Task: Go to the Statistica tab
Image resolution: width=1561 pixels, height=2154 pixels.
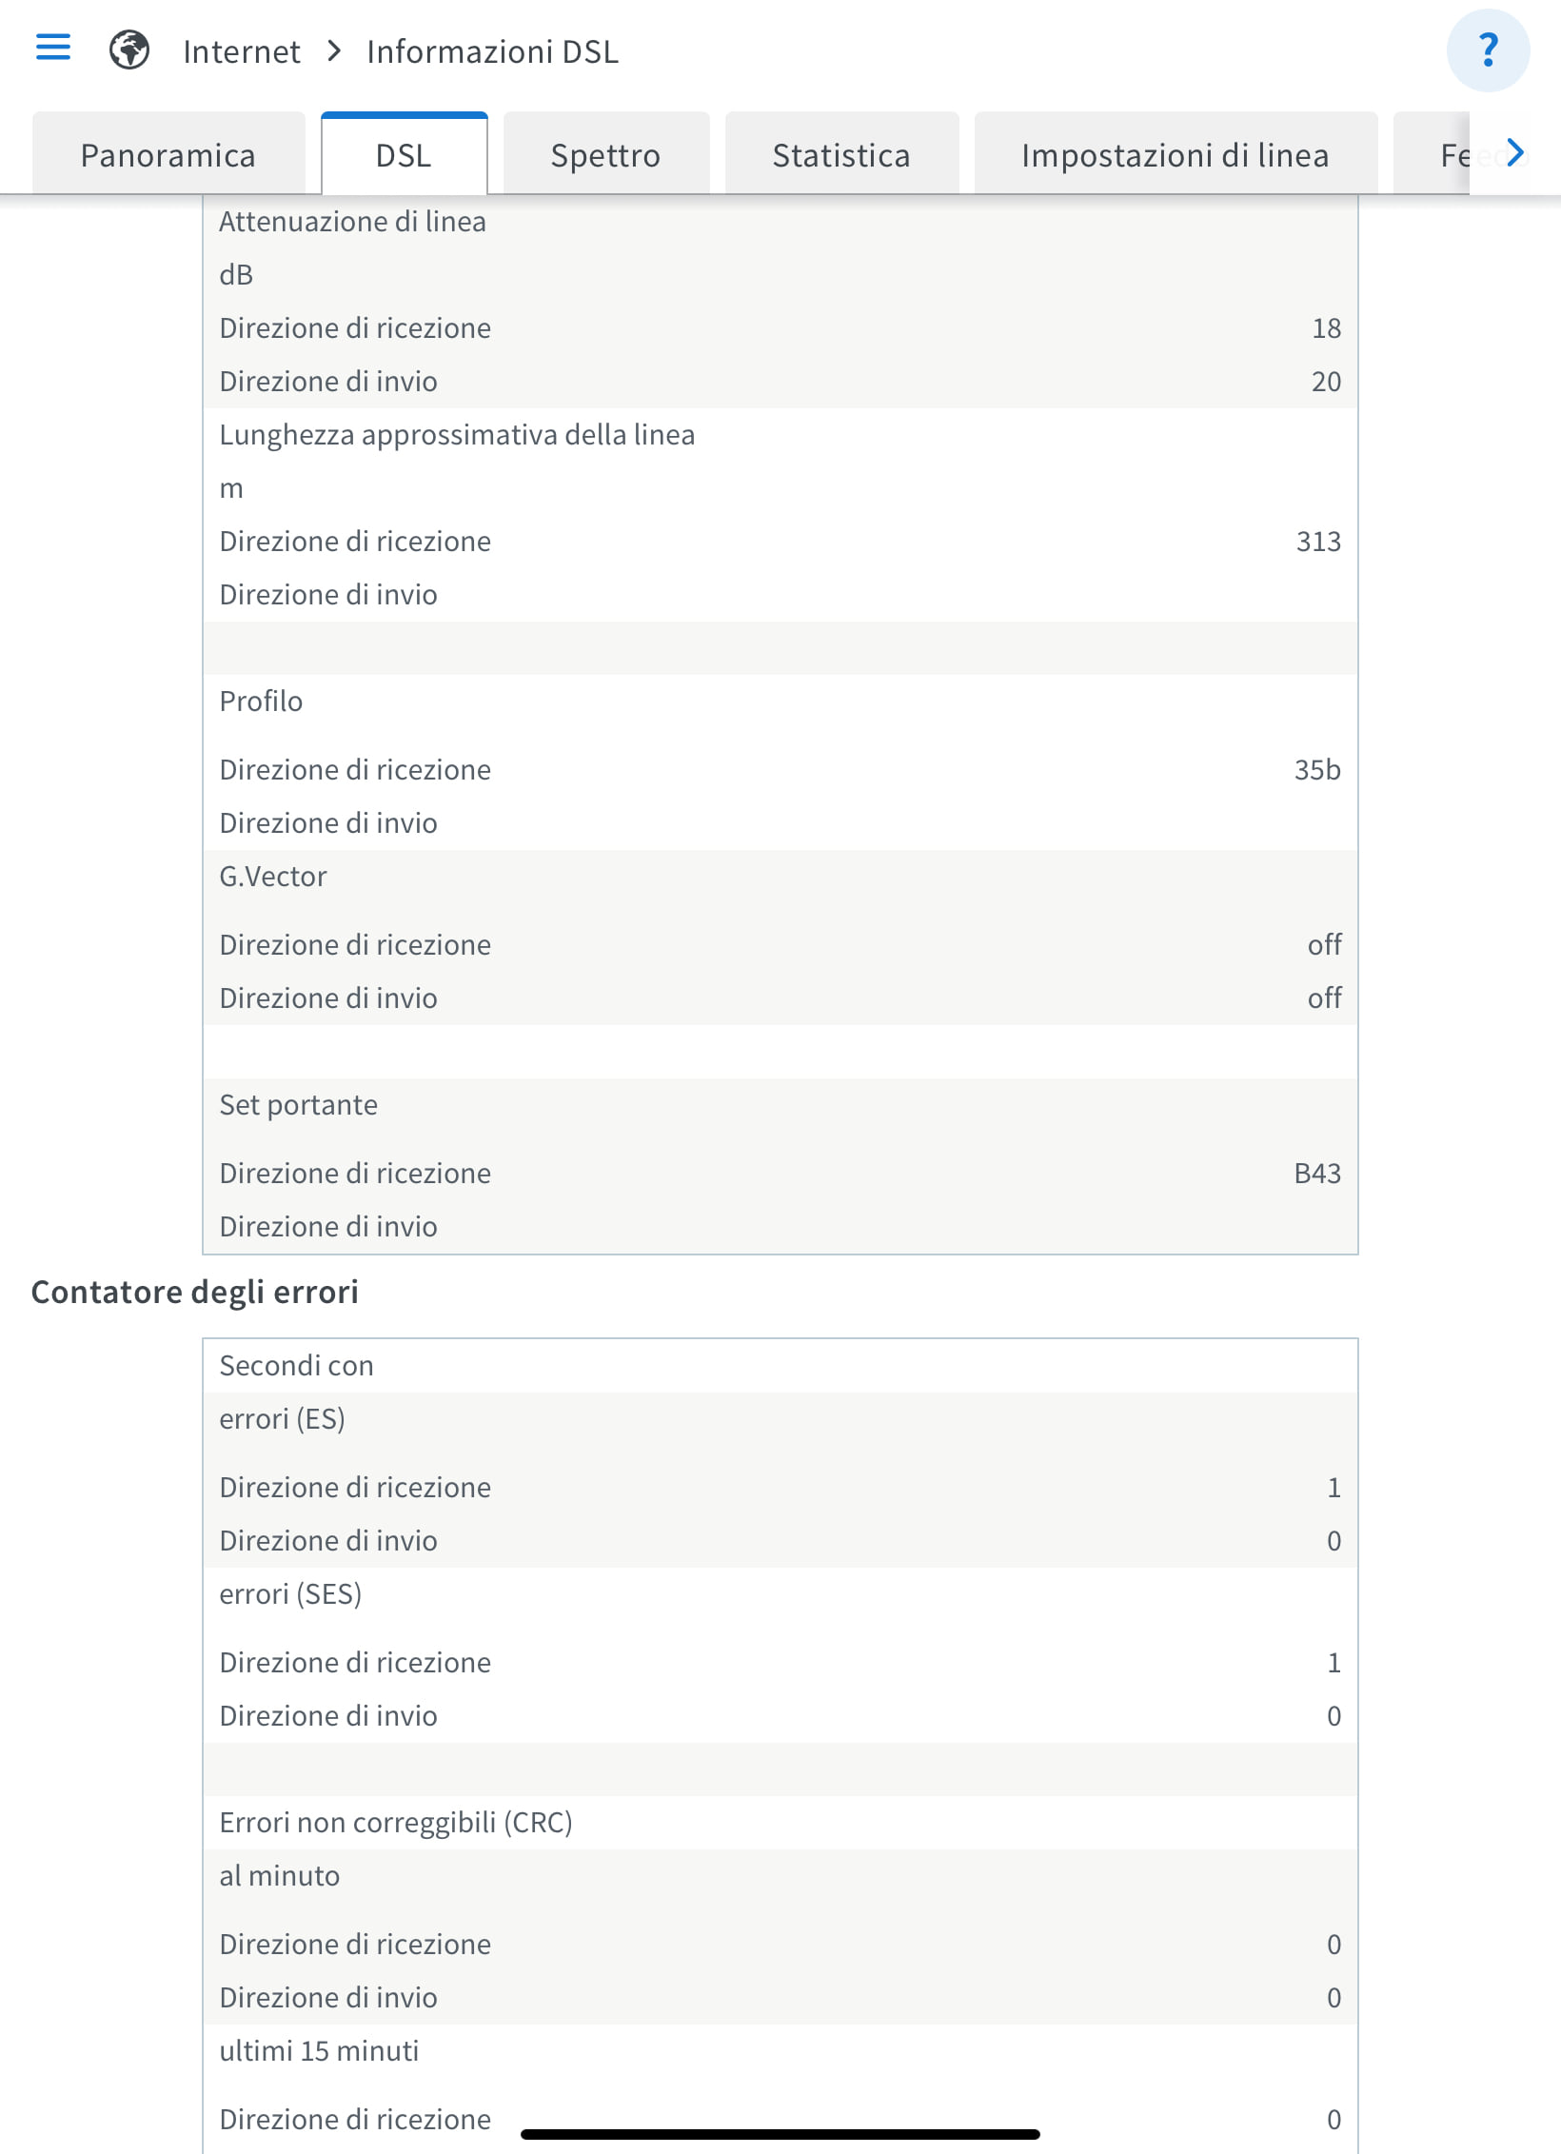Action: coord(841,154)
